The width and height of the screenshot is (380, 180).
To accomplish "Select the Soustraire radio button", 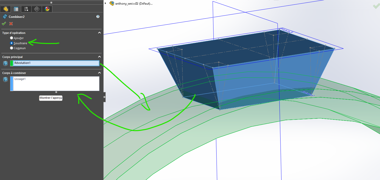I will coord(11,43).
